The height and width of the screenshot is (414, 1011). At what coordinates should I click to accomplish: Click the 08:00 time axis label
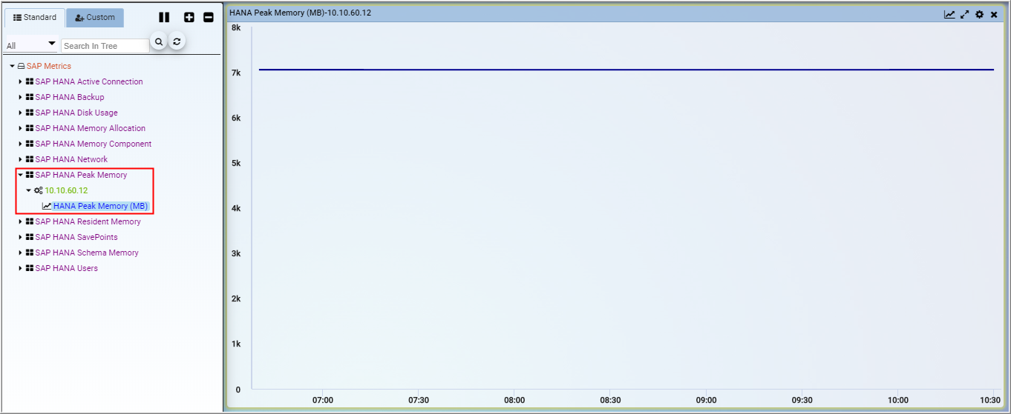tap(514, 400)
